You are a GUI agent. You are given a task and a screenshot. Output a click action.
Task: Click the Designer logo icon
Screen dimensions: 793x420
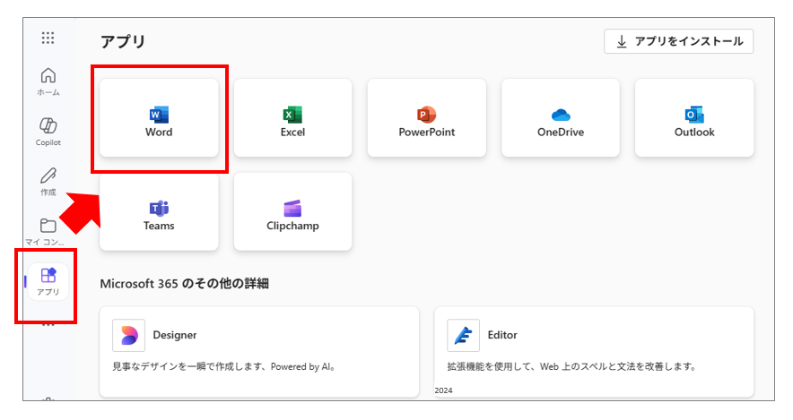pos(128,335)
